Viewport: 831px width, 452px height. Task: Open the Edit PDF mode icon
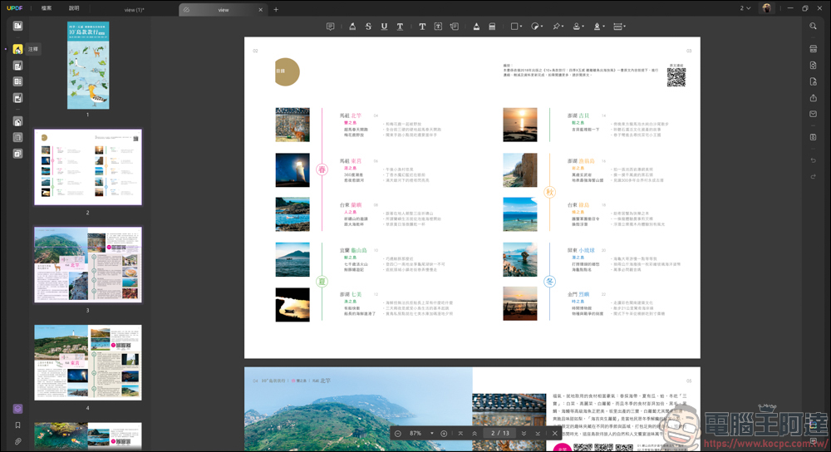(x=17, y=66)
